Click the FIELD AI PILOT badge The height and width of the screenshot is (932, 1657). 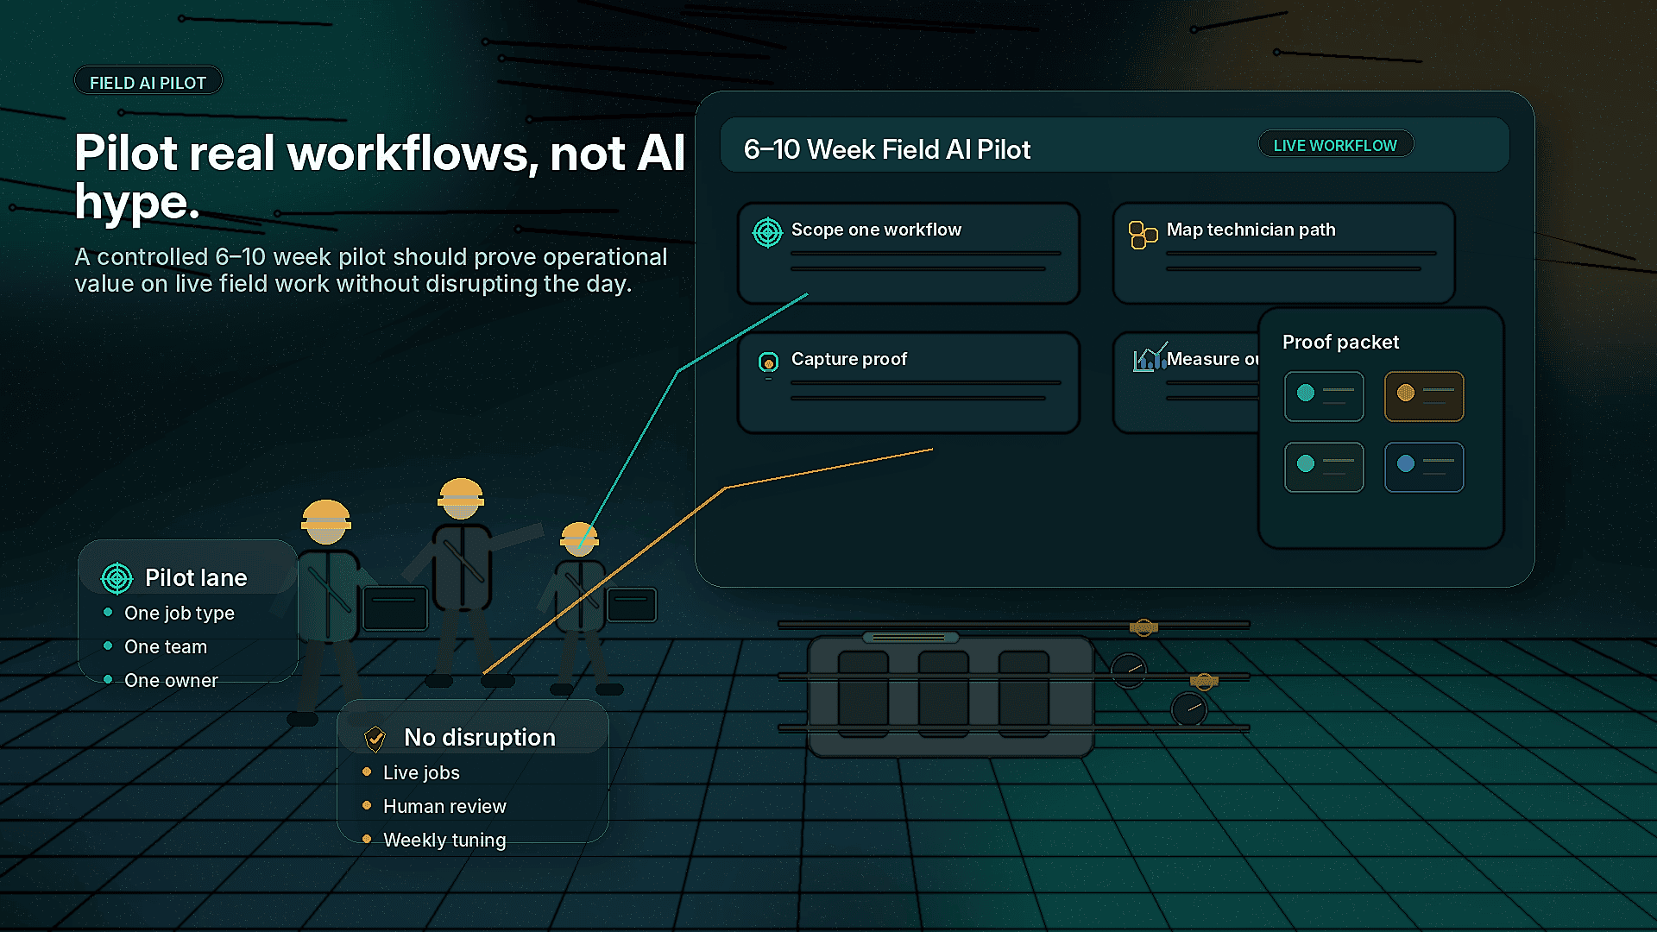tap(148, 82)
